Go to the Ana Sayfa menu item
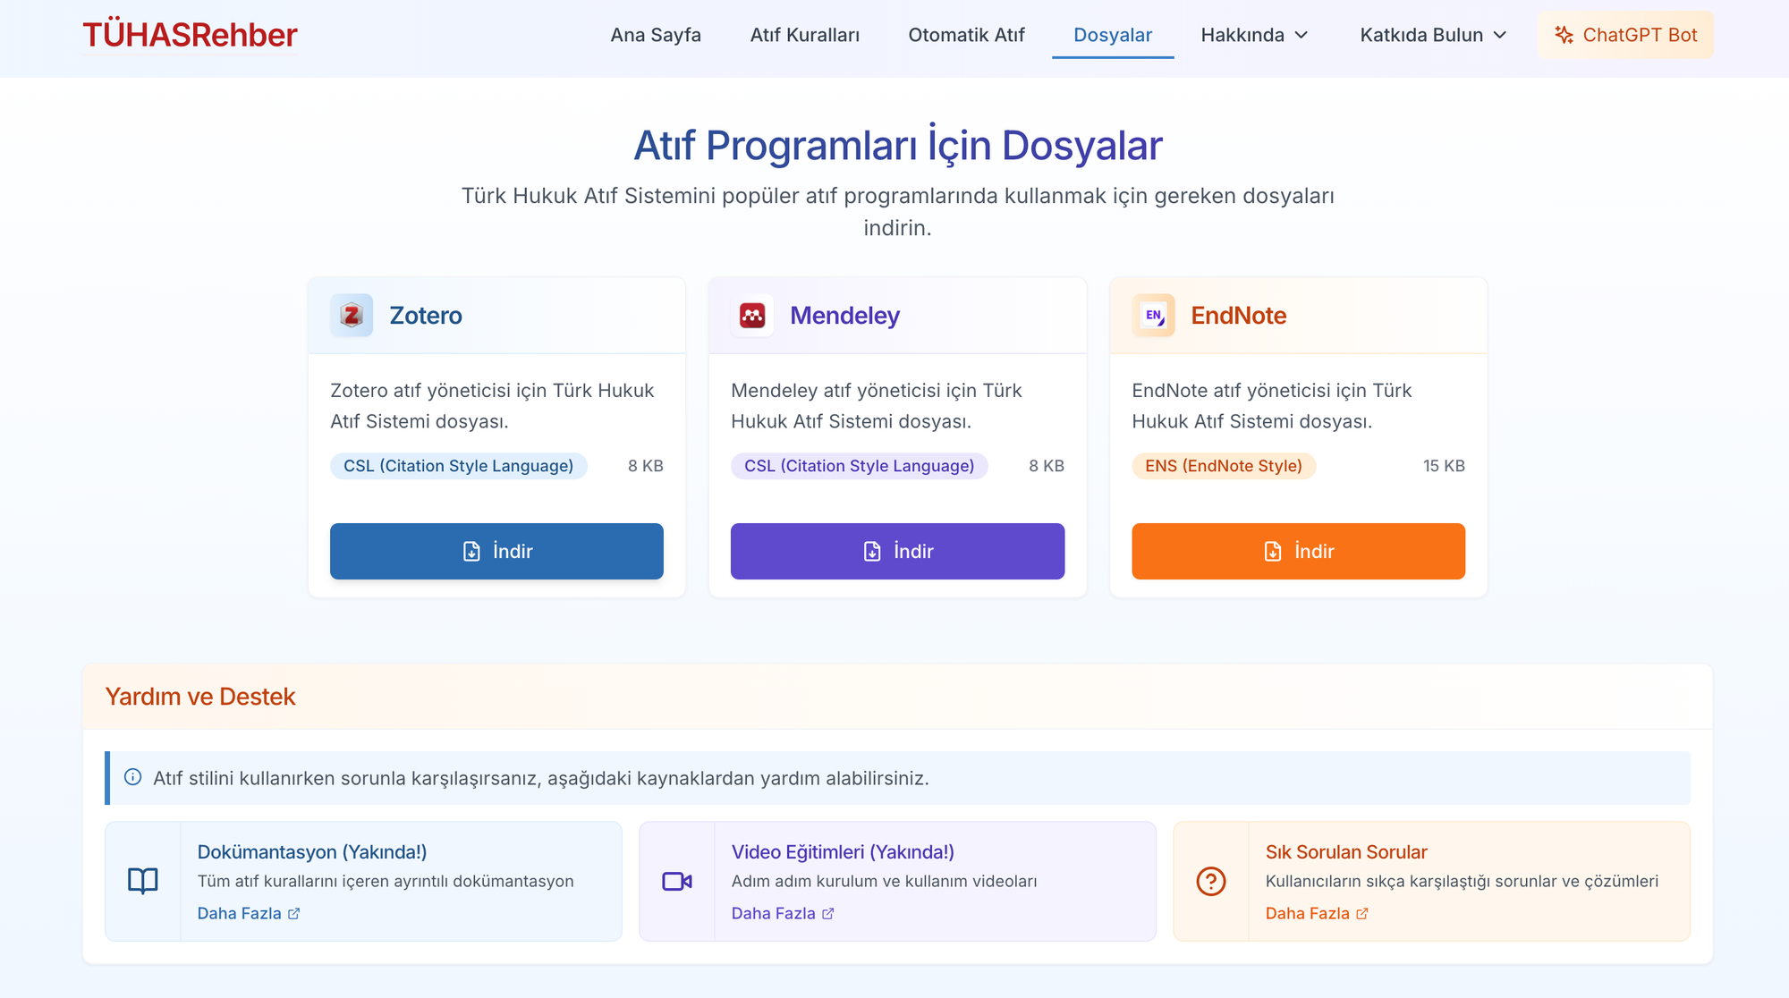The width and height of the screenshot is (1789, 998). (x=656, y=35)
